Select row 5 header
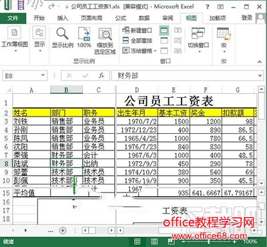Image resolution: width=267 pixels, height=247 pixels. (6, 138)
